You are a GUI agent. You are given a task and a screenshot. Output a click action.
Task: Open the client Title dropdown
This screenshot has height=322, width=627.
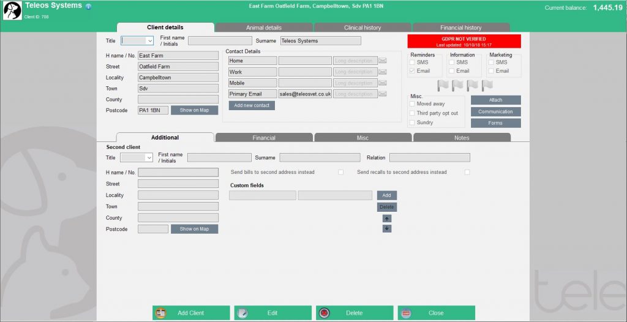(137, 41)
